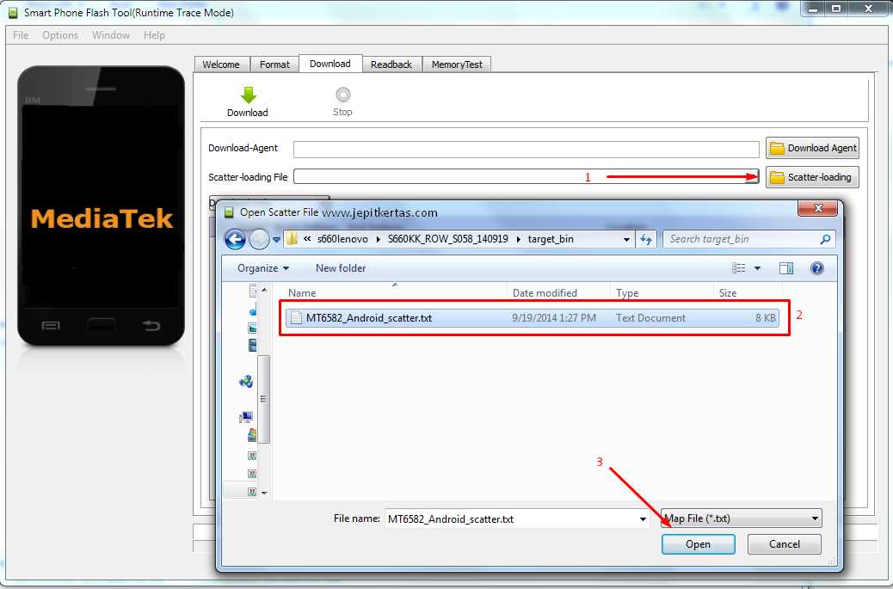Viewport: 893px width, 589px height.
Task: Click the Computer icon in navigation pane
Action: click(x=246, y=417)
